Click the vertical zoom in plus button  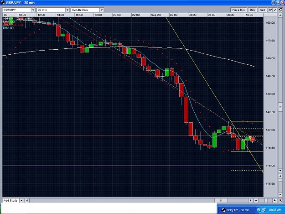click(280, 176)
